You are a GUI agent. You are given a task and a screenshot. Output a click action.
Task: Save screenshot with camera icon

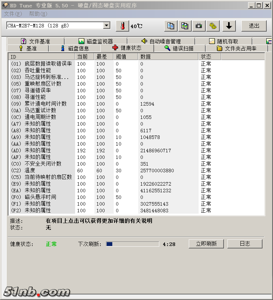pos(199,26)
